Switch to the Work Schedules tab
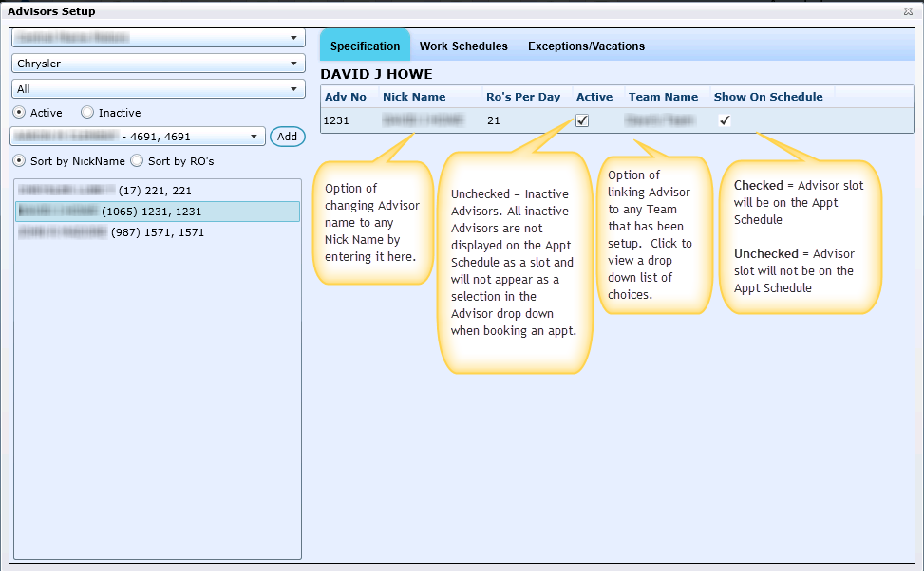Image resolution: width=924 pixels, height=571 pixels. coord(463,46)
